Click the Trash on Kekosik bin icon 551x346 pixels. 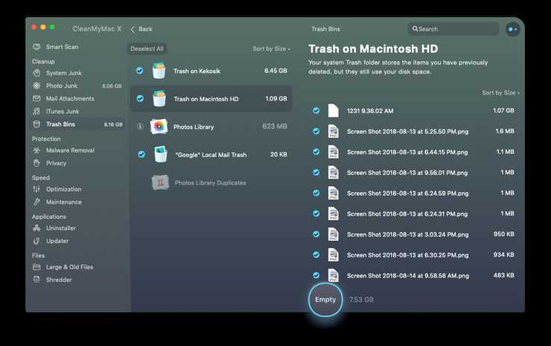coord(159,71)
